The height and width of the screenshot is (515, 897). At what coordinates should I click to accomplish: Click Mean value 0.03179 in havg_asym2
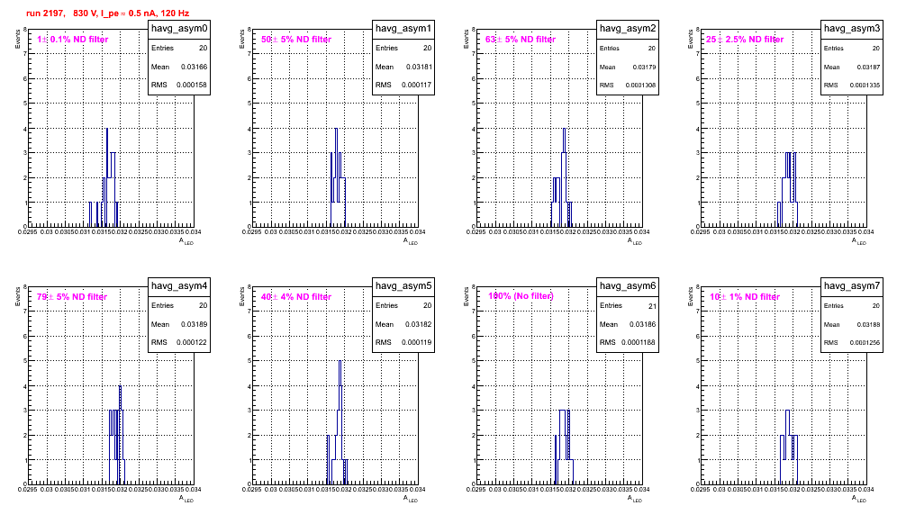644,67
